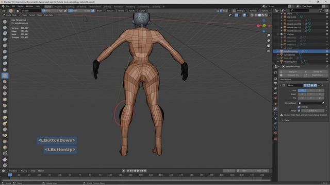Image resolution: width=330 pixels, height=185 pixels.
Task: Toggle radius pen pressure button
Action: tap(65, 11)
